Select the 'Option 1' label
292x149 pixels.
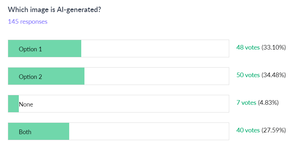click(30, 49)
